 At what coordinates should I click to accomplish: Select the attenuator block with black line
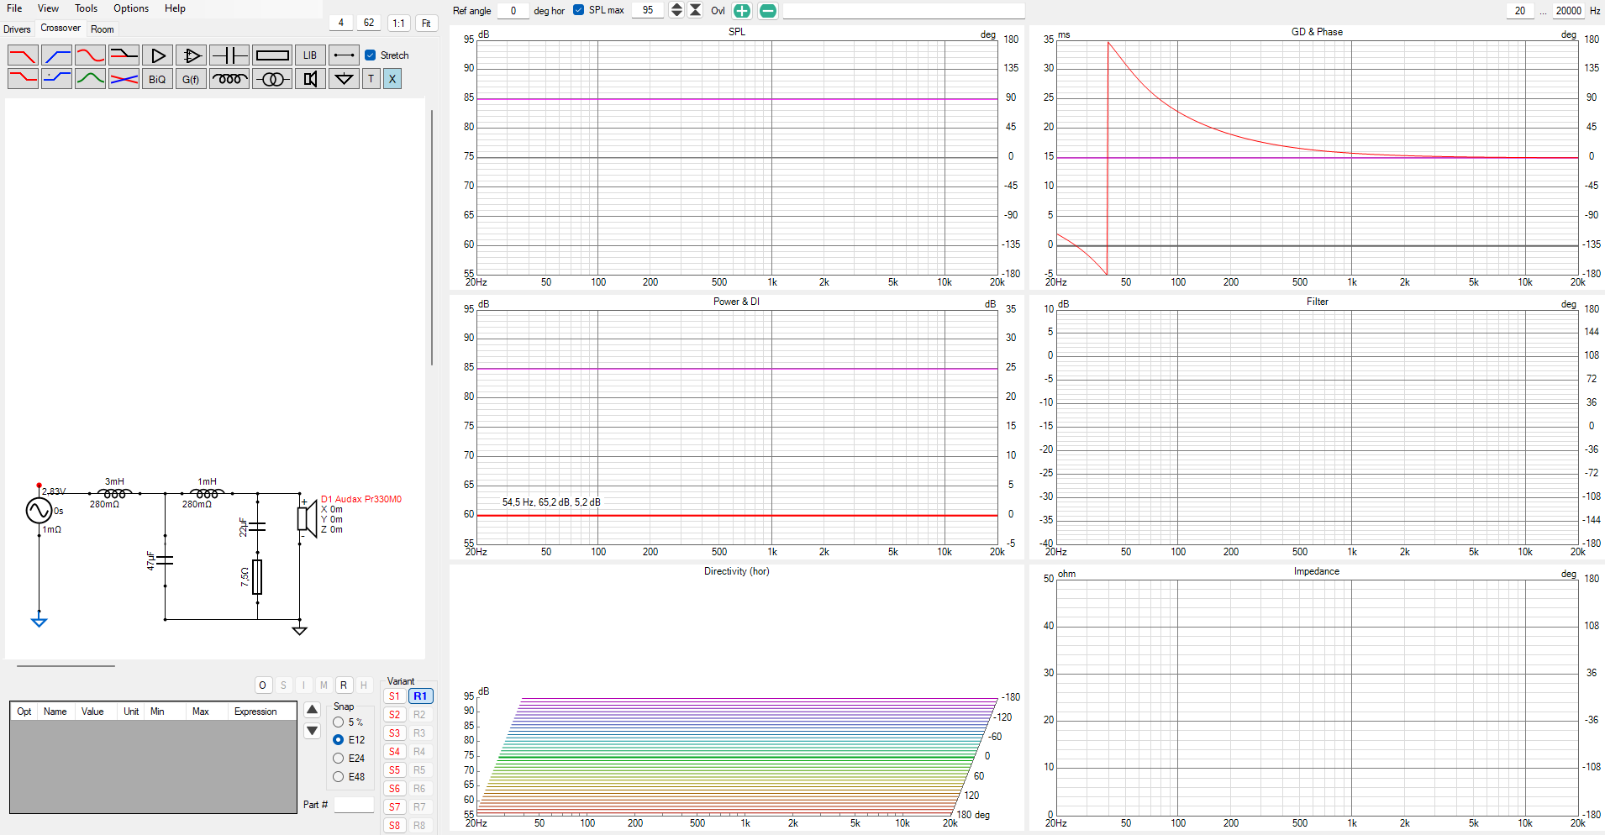point(124,55)
